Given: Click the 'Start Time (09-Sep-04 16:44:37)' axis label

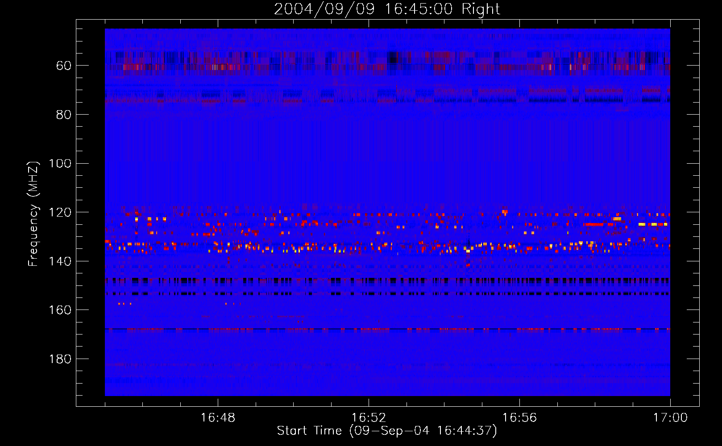Looking at the screenshot, I should pos(387,431).
